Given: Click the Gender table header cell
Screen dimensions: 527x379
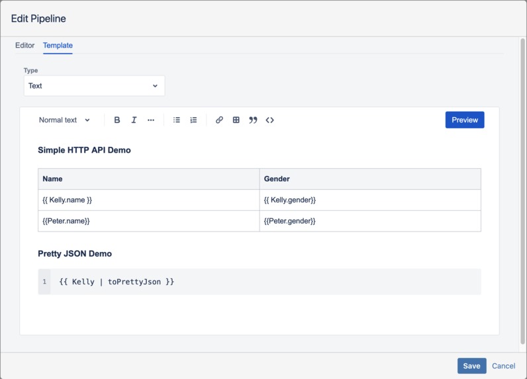Looking at the screenshot, I should pyautogui.click(x=370, y=179).
